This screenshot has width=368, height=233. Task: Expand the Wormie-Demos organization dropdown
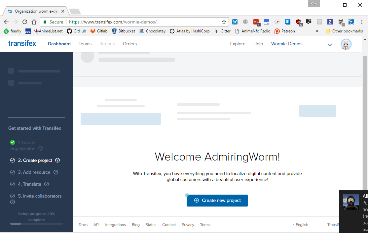pyautogui.click(x=329, y=45)
